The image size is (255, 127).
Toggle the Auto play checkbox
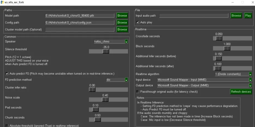tap(138, 22)
